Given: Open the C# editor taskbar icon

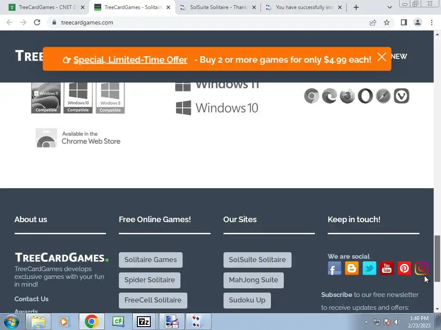Looking at the screenshot, I should point(118,321).
